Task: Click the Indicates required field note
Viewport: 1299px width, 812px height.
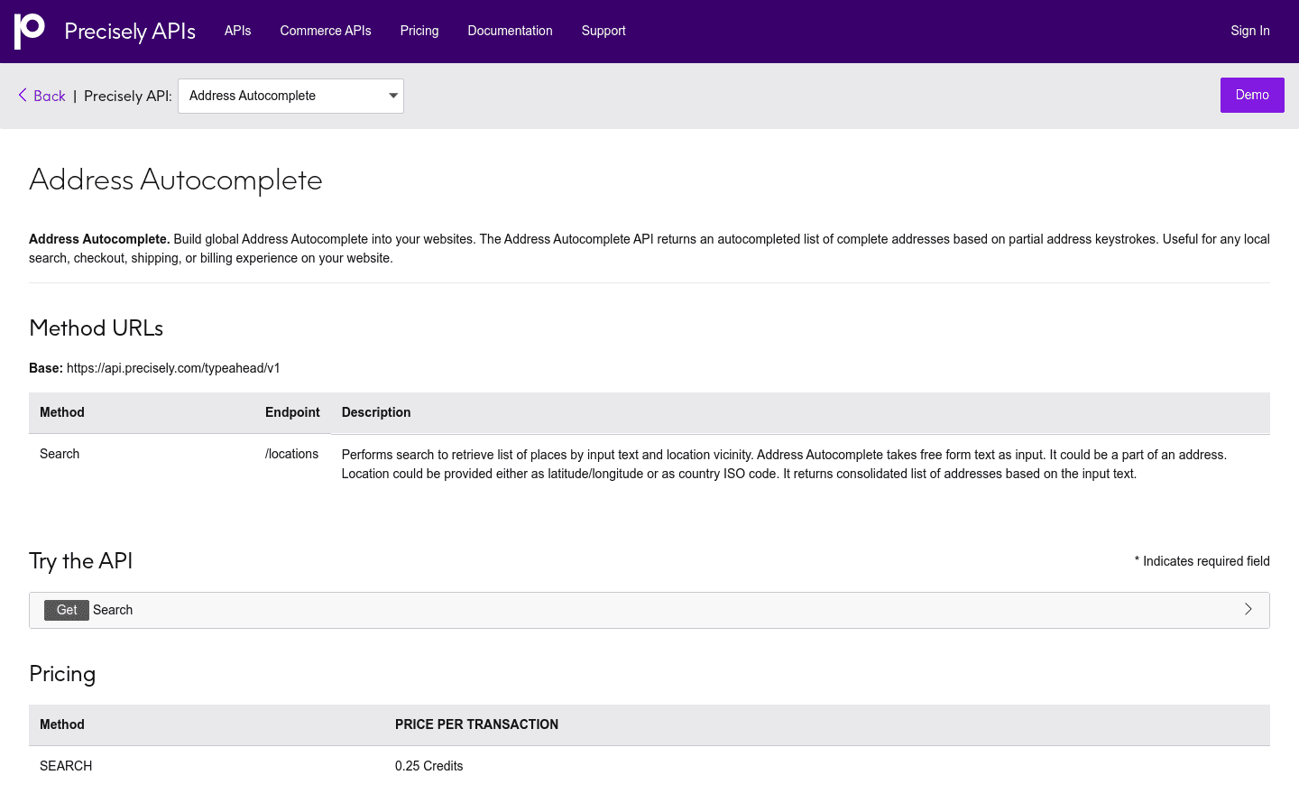Action: tap(1202, 561)
